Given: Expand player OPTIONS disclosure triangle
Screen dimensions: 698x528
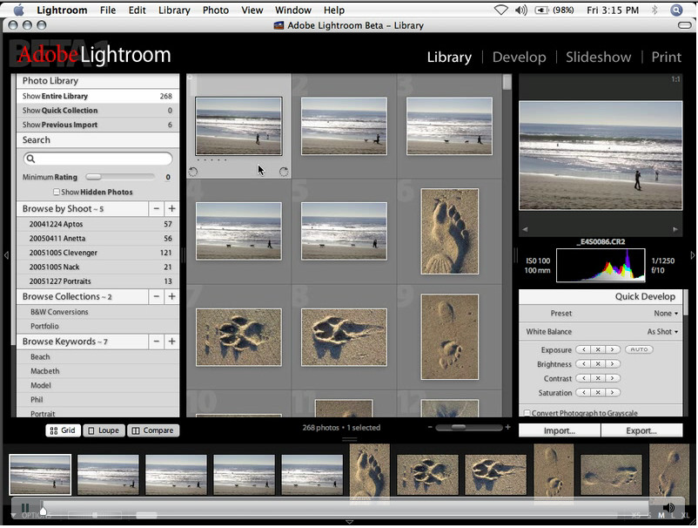Looking at the screenshot, I should (13, 516).
